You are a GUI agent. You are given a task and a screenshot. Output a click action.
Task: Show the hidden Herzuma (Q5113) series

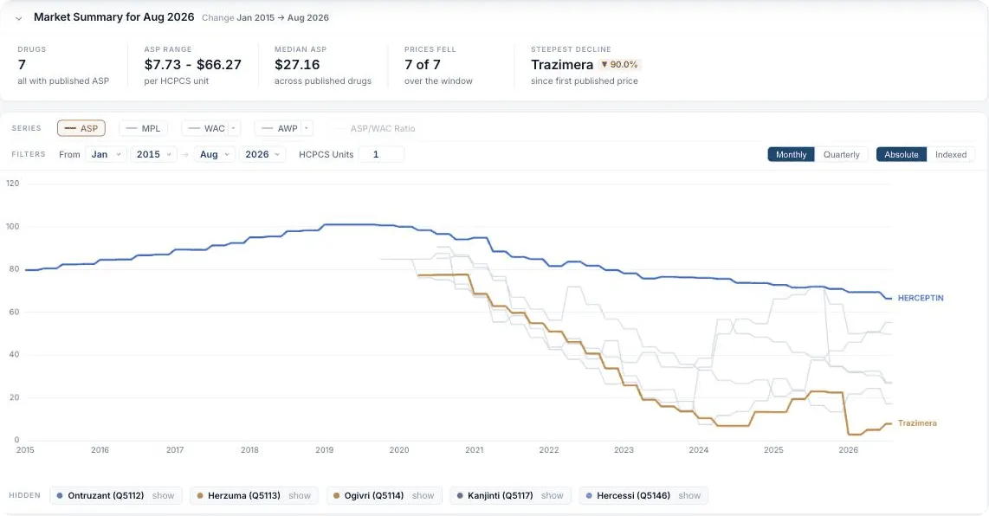300,496
